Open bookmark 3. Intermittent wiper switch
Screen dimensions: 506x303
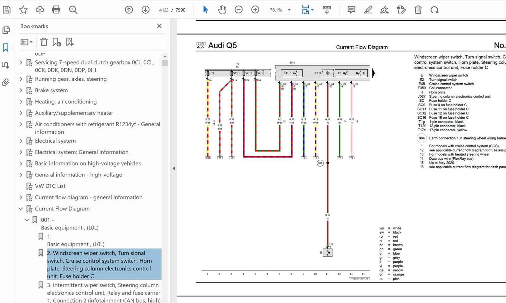(x=104, y=293)
